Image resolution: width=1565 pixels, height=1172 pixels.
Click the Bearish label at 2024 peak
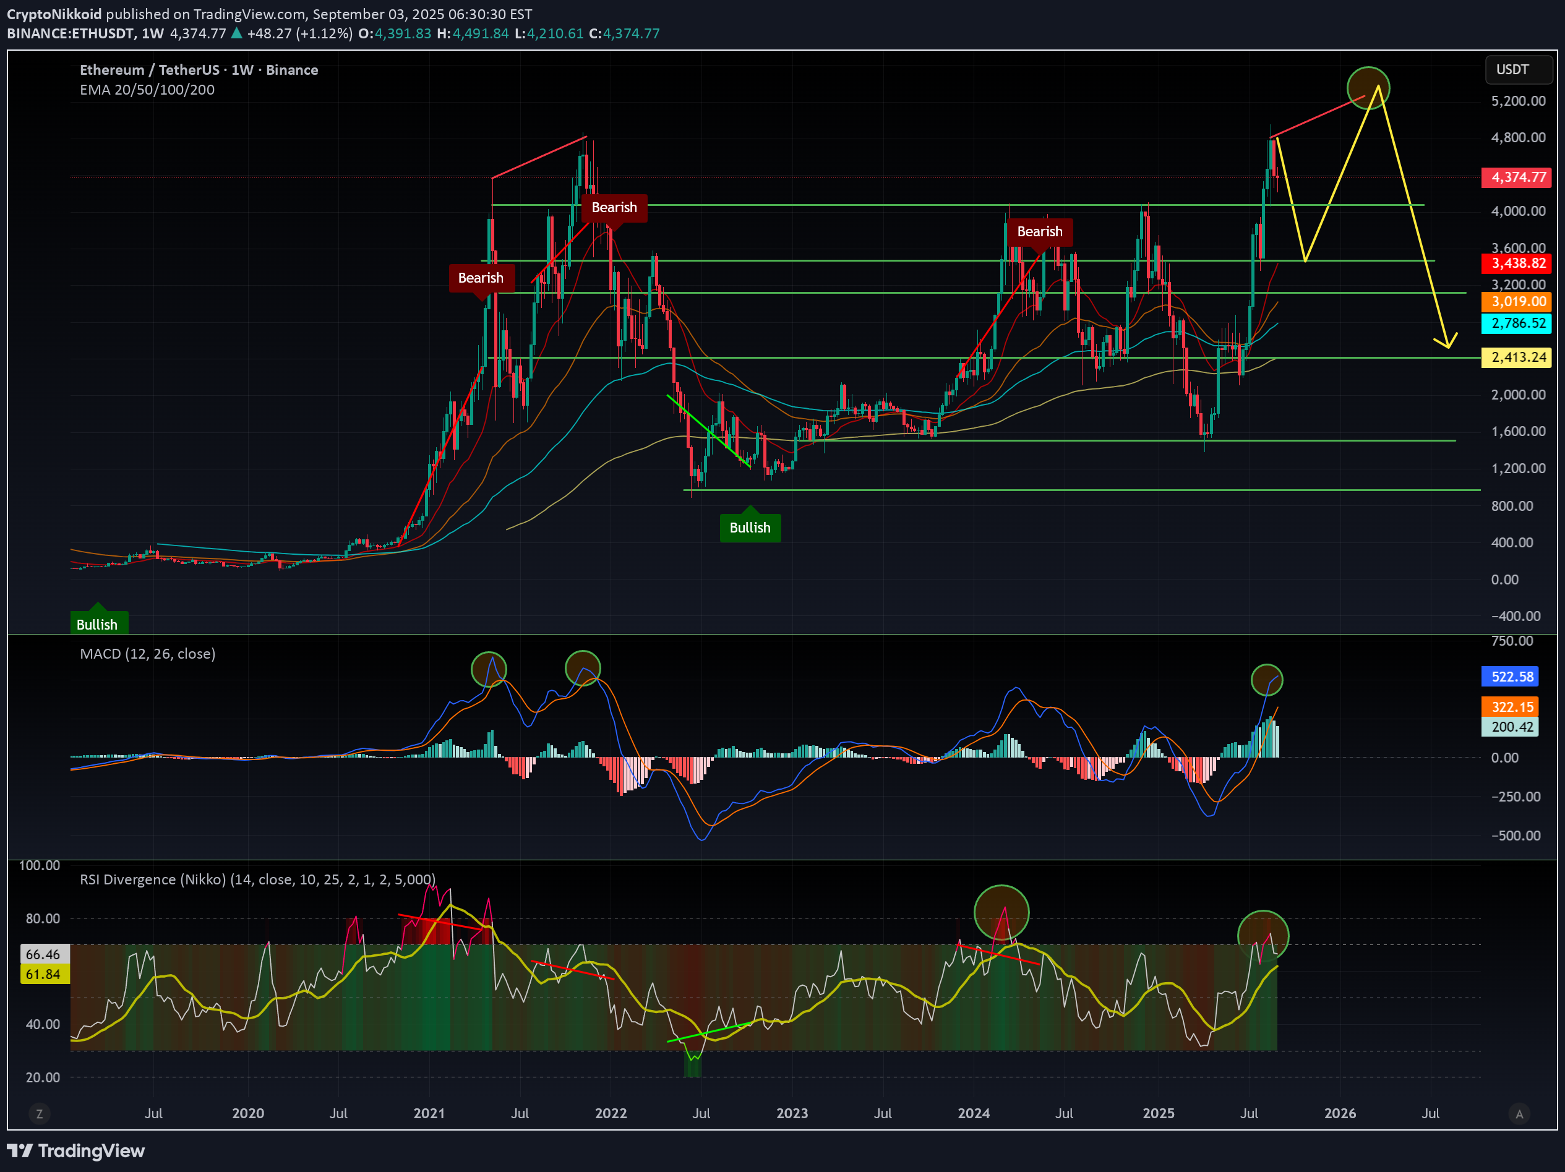tap(1039, 232)
